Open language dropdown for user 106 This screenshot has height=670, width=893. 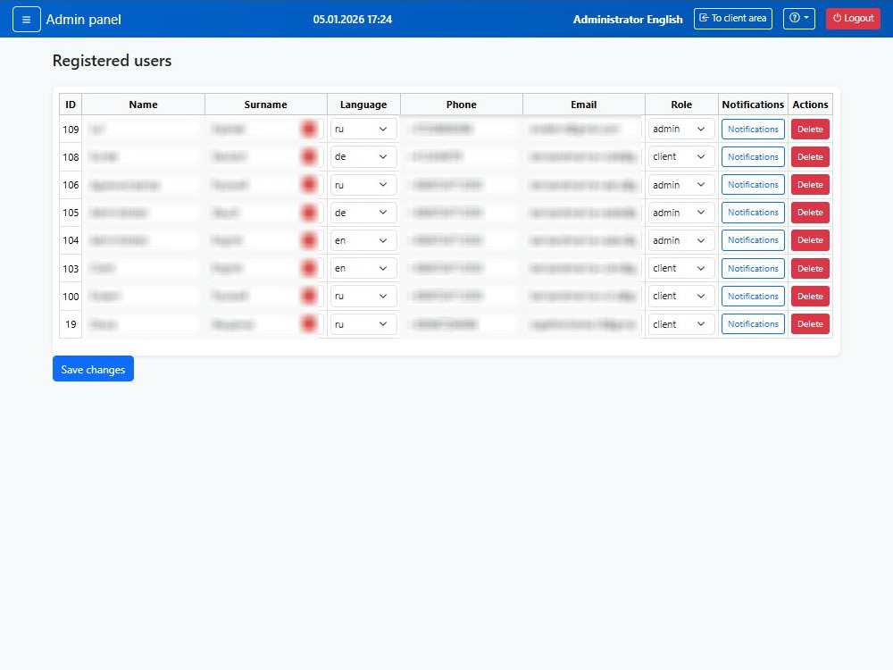363,185
